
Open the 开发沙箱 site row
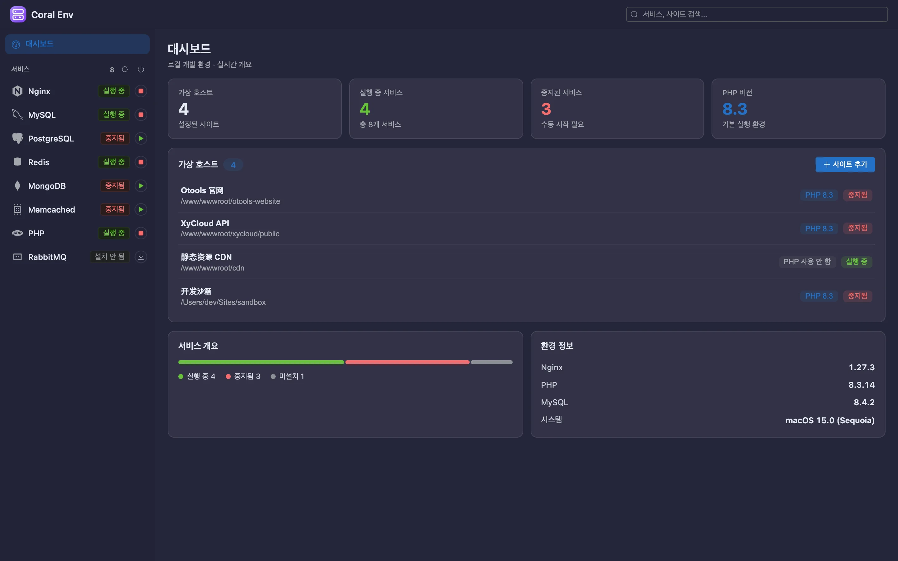pyautogui.click(x=526, y=296)
